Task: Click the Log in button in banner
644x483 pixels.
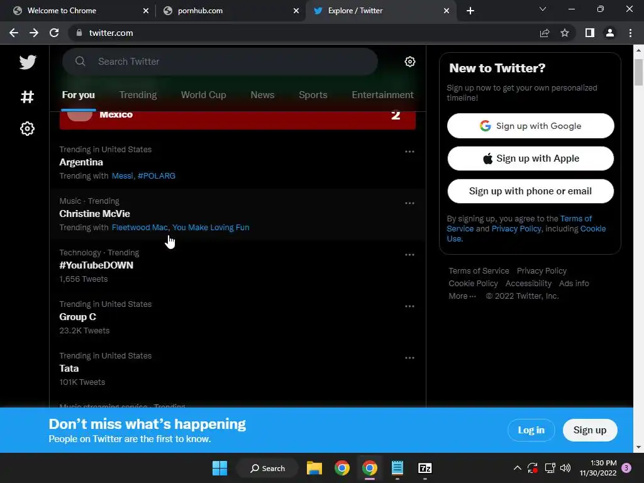Action: pyautogui.click(x=531, y=430)
